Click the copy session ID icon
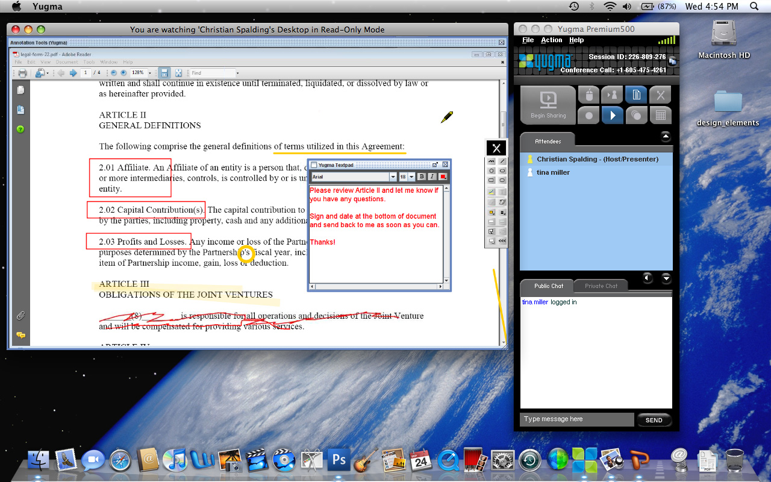This screenshot has width=771, height=482. pos(672,60)
